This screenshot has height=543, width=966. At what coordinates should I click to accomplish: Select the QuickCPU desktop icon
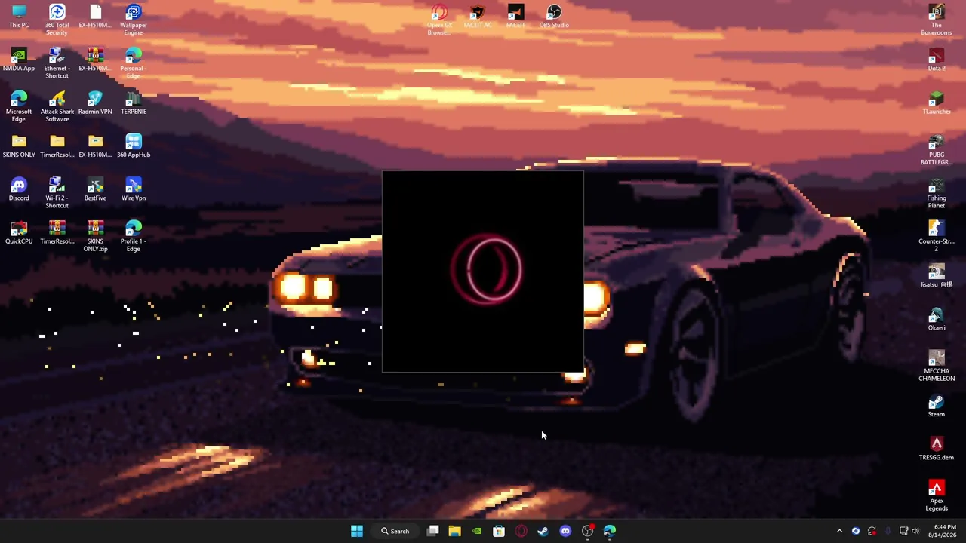point(19,232)
